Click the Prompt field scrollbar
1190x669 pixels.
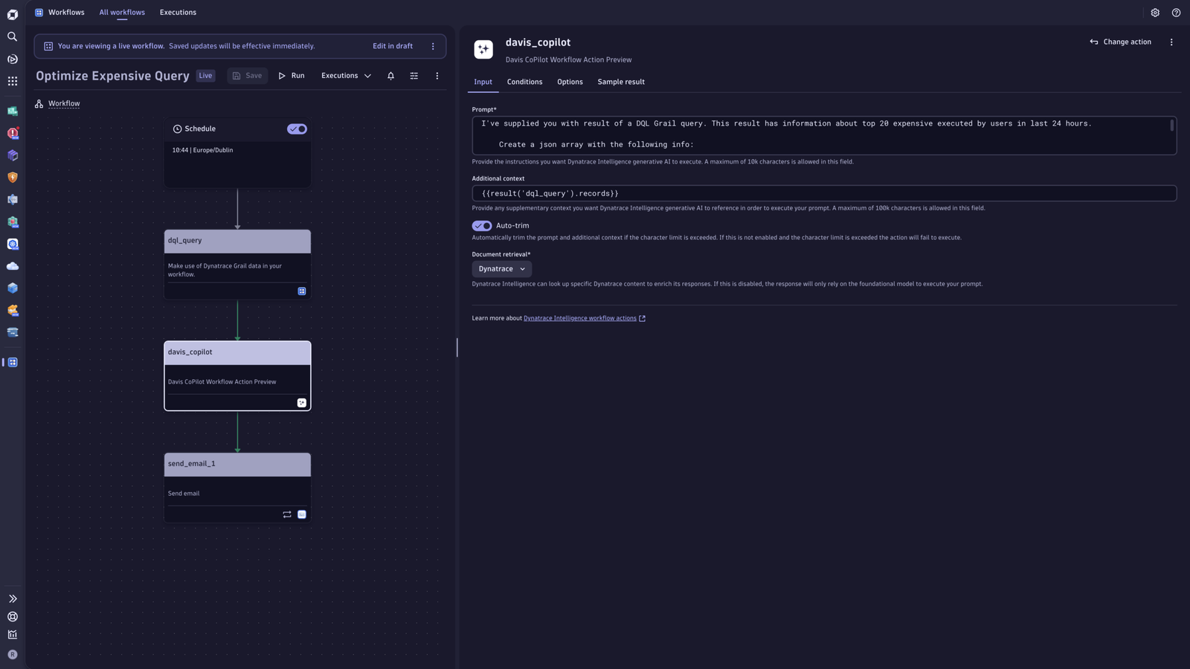[1171, 126]
